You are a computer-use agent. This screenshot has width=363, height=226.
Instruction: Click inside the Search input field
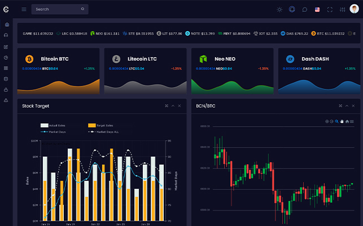[60, 9]
